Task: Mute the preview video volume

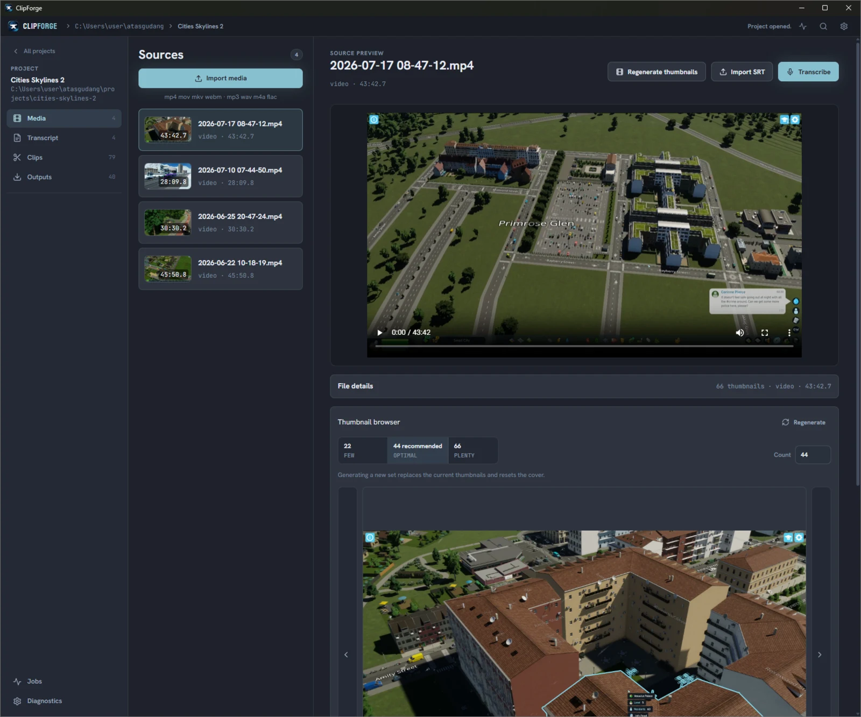Action: click(740, 333)
